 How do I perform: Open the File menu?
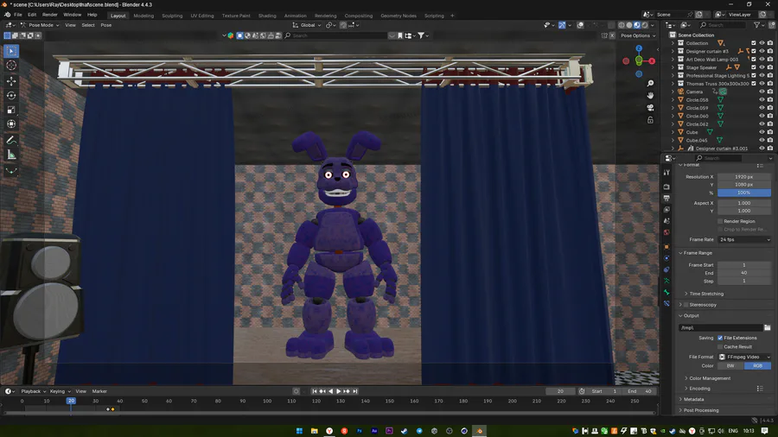18,15
